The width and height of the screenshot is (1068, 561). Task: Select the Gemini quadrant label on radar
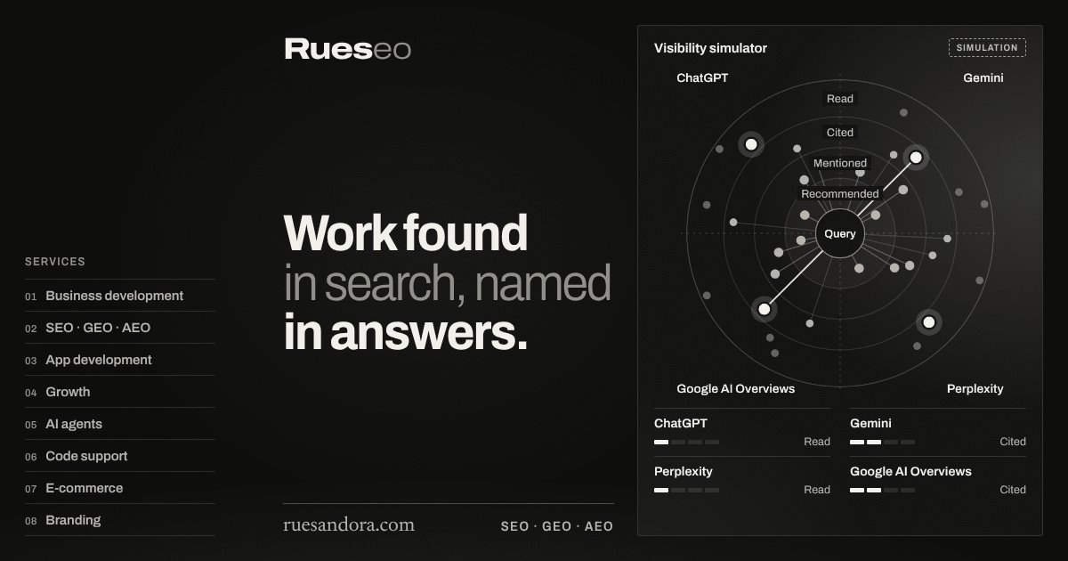tap(983, 78)
